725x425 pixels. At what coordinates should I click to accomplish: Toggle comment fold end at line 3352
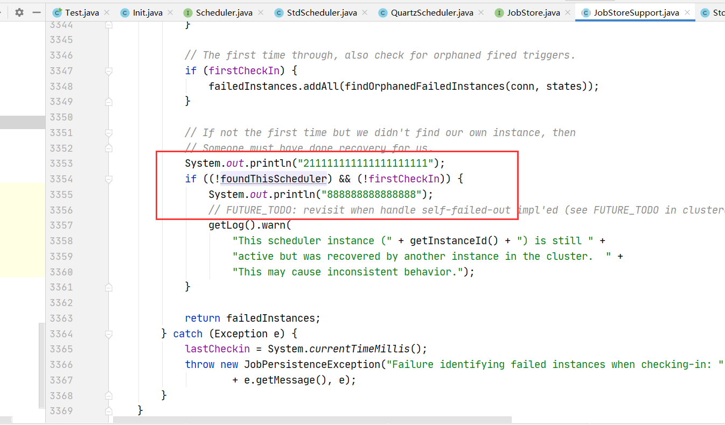tap(109, 147)
